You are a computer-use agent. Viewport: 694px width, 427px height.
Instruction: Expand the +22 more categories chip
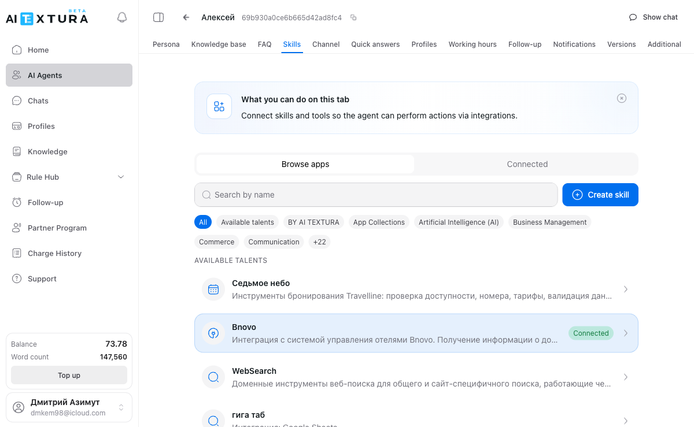pyautogui.click(x=320, y=242)
